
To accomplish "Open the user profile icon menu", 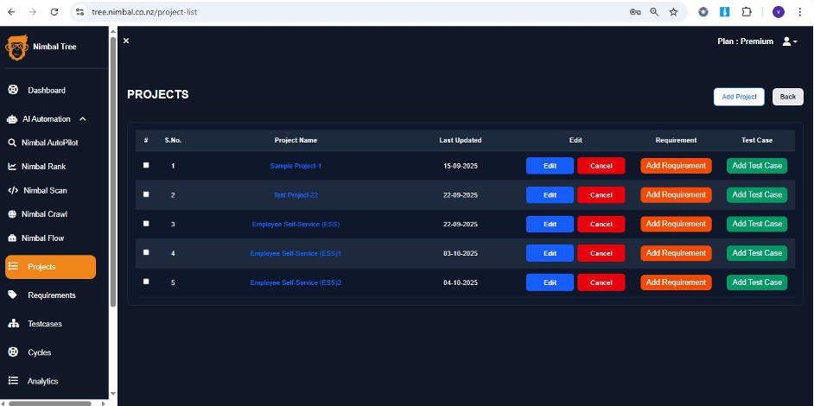I will (x=790, y=41).
